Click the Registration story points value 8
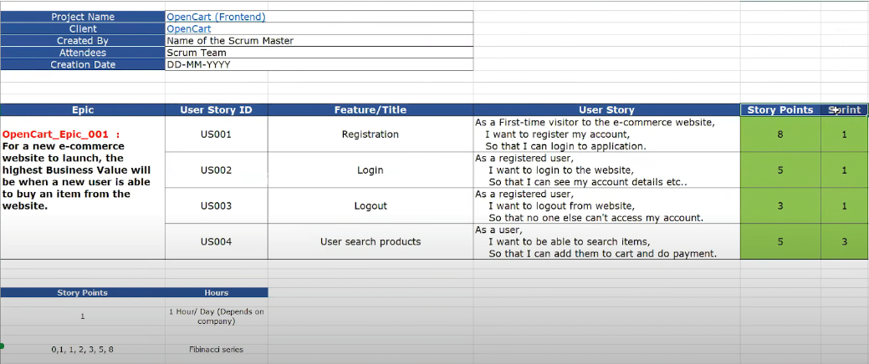The image size is (869, 364). pyautogui.click(x=780, y=134)
